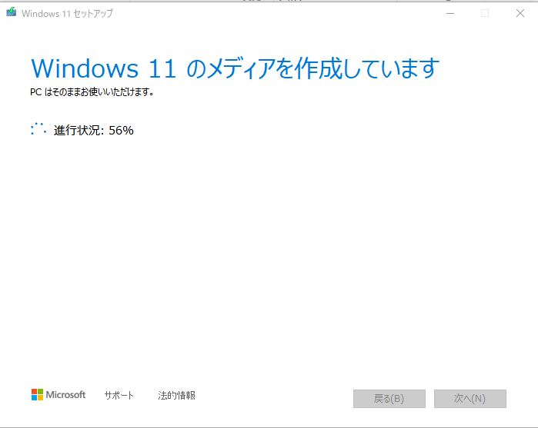This screenshot has height=428, width=538.
Task: Click the blank white content area
Action: click(269, 257)
